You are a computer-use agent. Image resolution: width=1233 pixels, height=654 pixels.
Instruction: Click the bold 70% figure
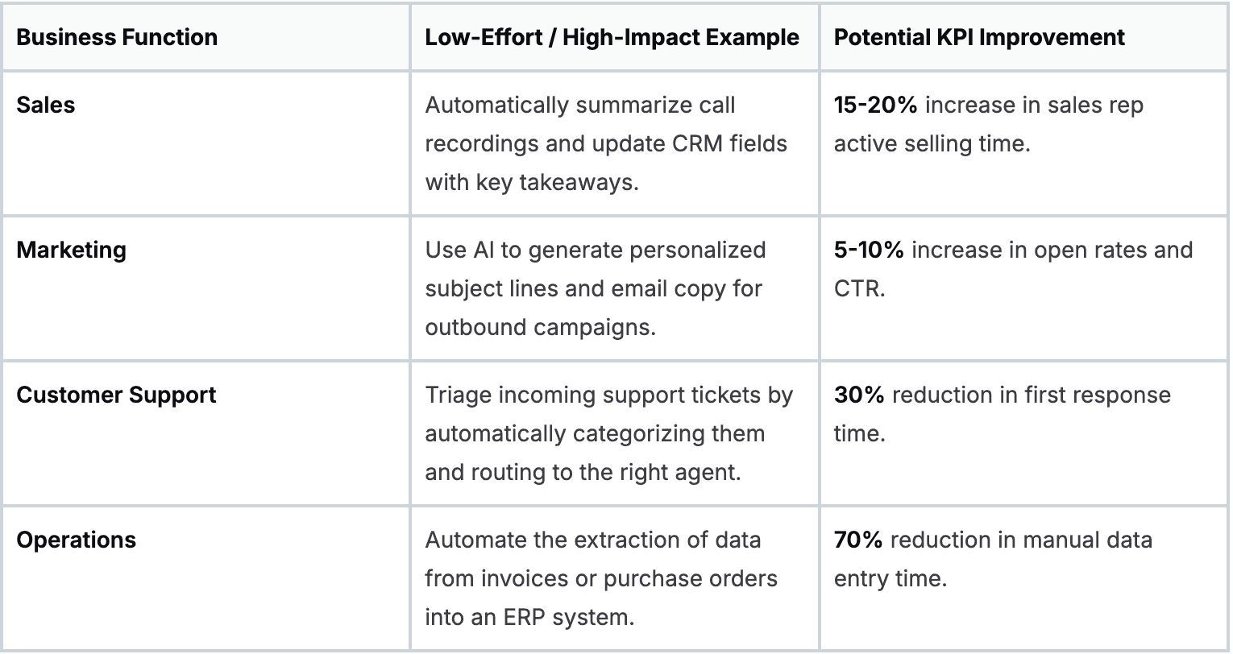(858, 540)
